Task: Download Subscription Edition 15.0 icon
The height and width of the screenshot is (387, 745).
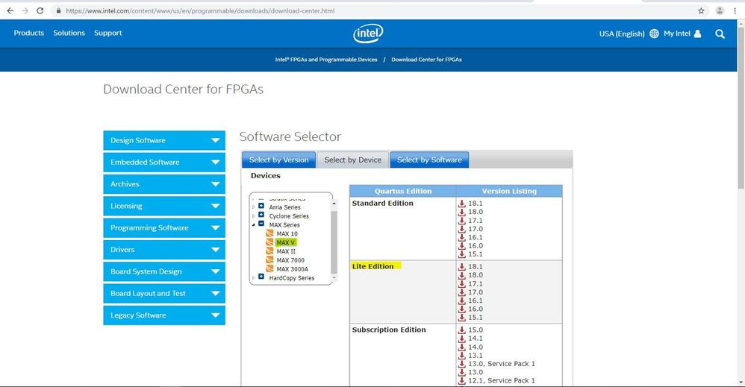Action: [x=462, y=330]
